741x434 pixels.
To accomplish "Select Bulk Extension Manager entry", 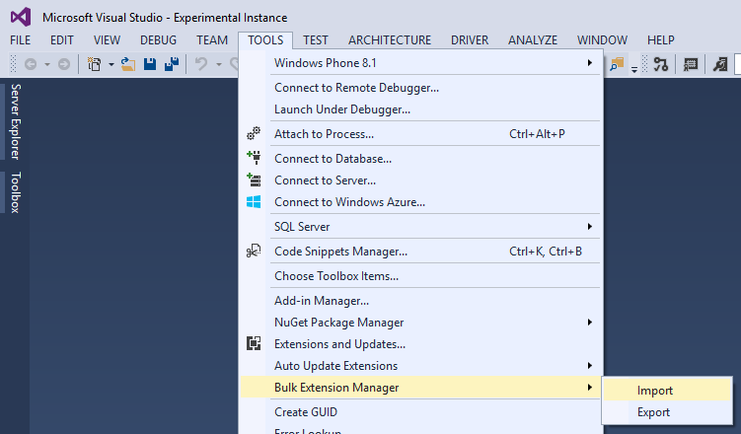I will (x=420, y=388).
